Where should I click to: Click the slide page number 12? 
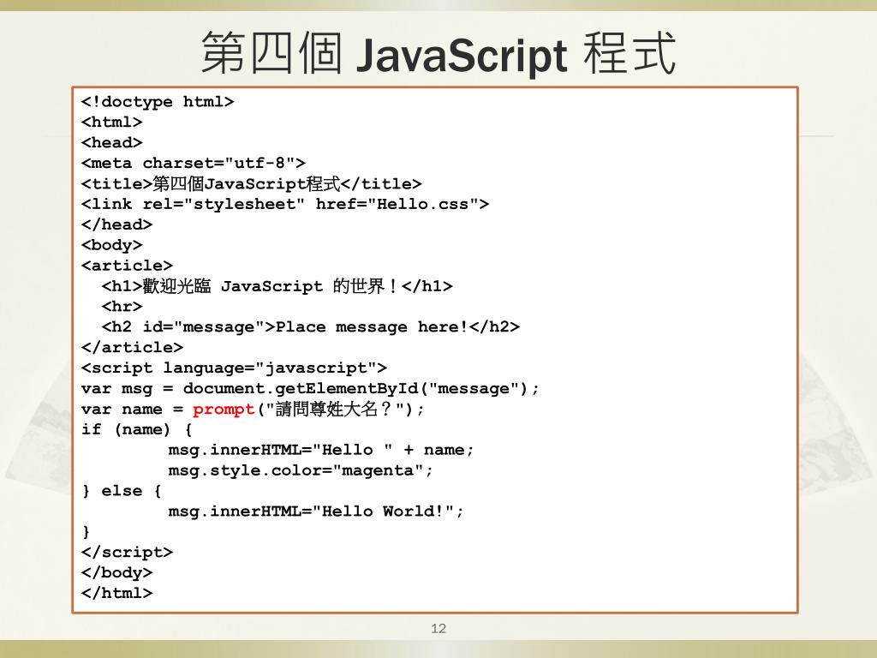coord(438,628)
